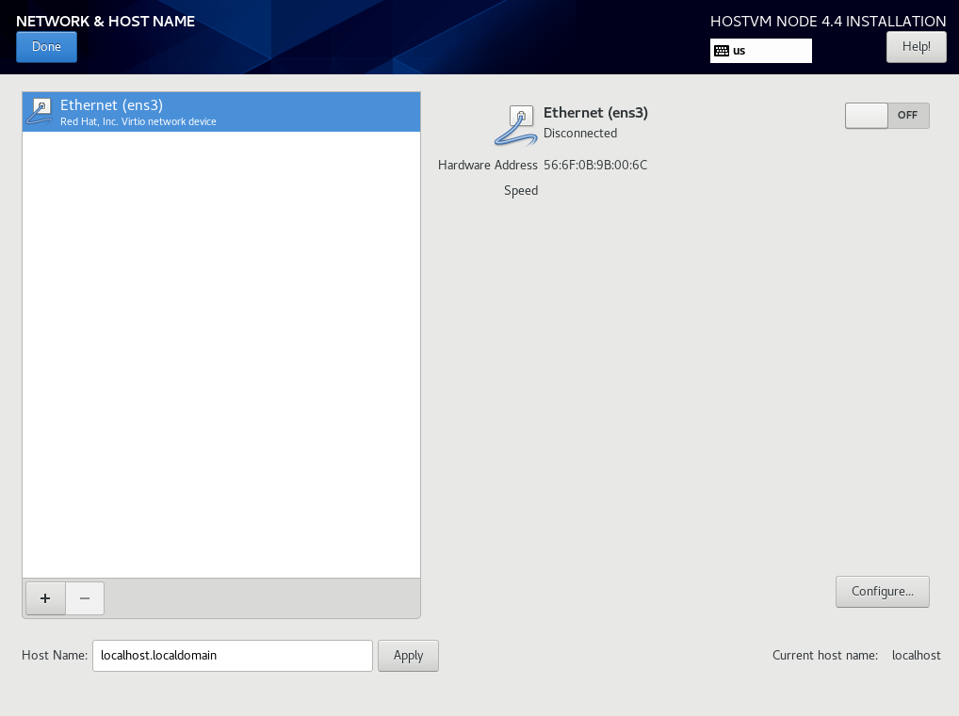The image size is (959, 716).
Task: Click the keyboard layout icon next to us
Action: (722, 51)
